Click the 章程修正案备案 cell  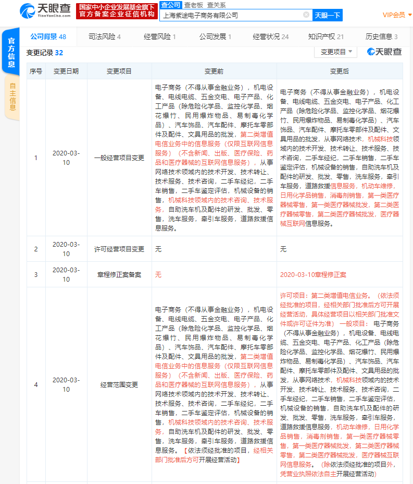pyautogui.click(x=119, y=275)
